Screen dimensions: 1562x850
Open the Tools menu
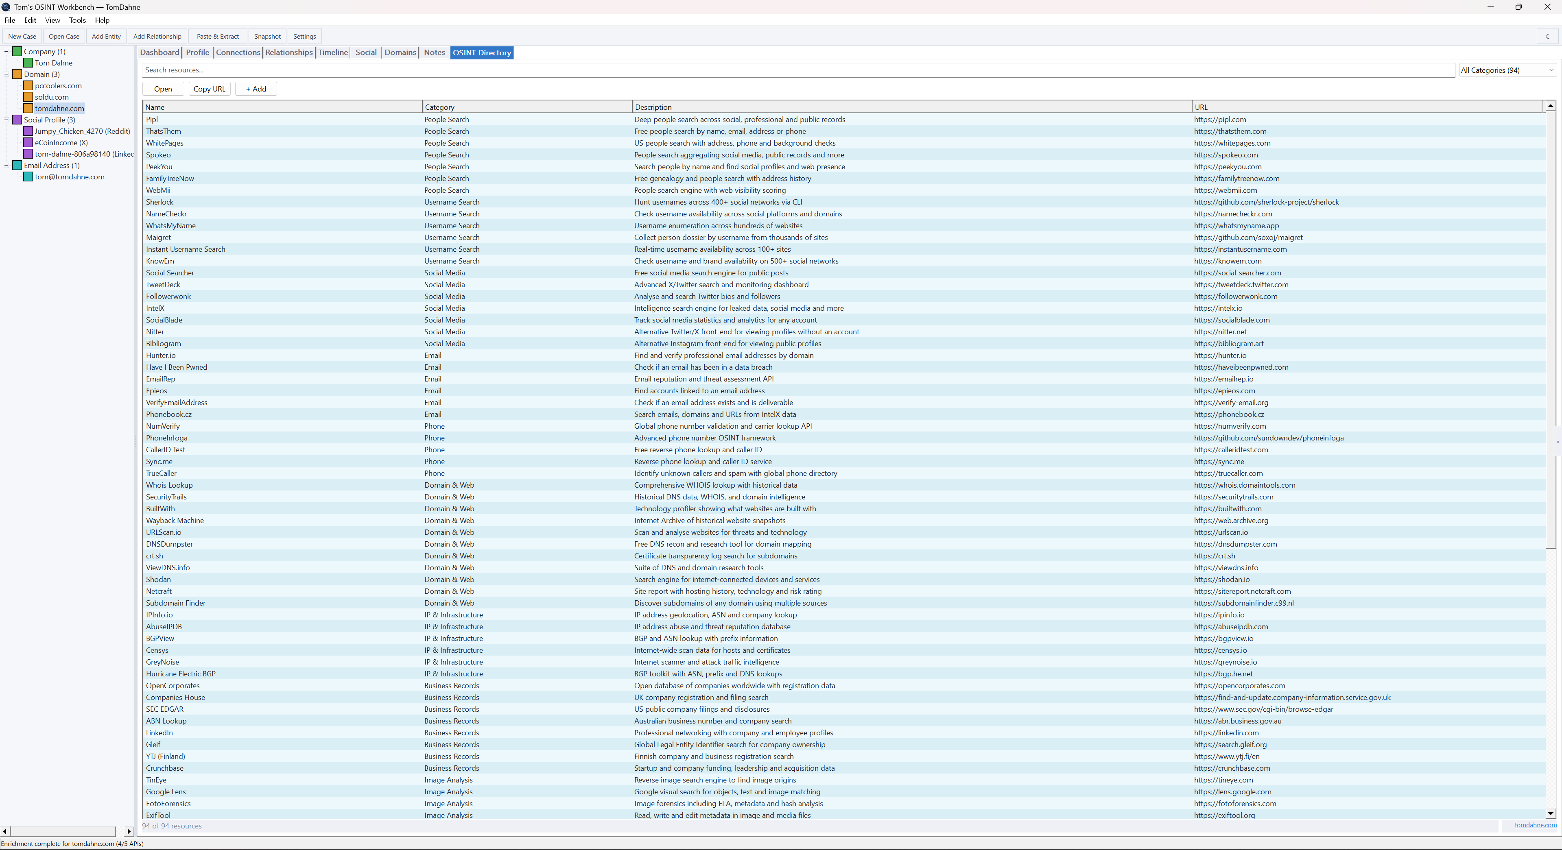pyautogui.click(x=77, y=20)
